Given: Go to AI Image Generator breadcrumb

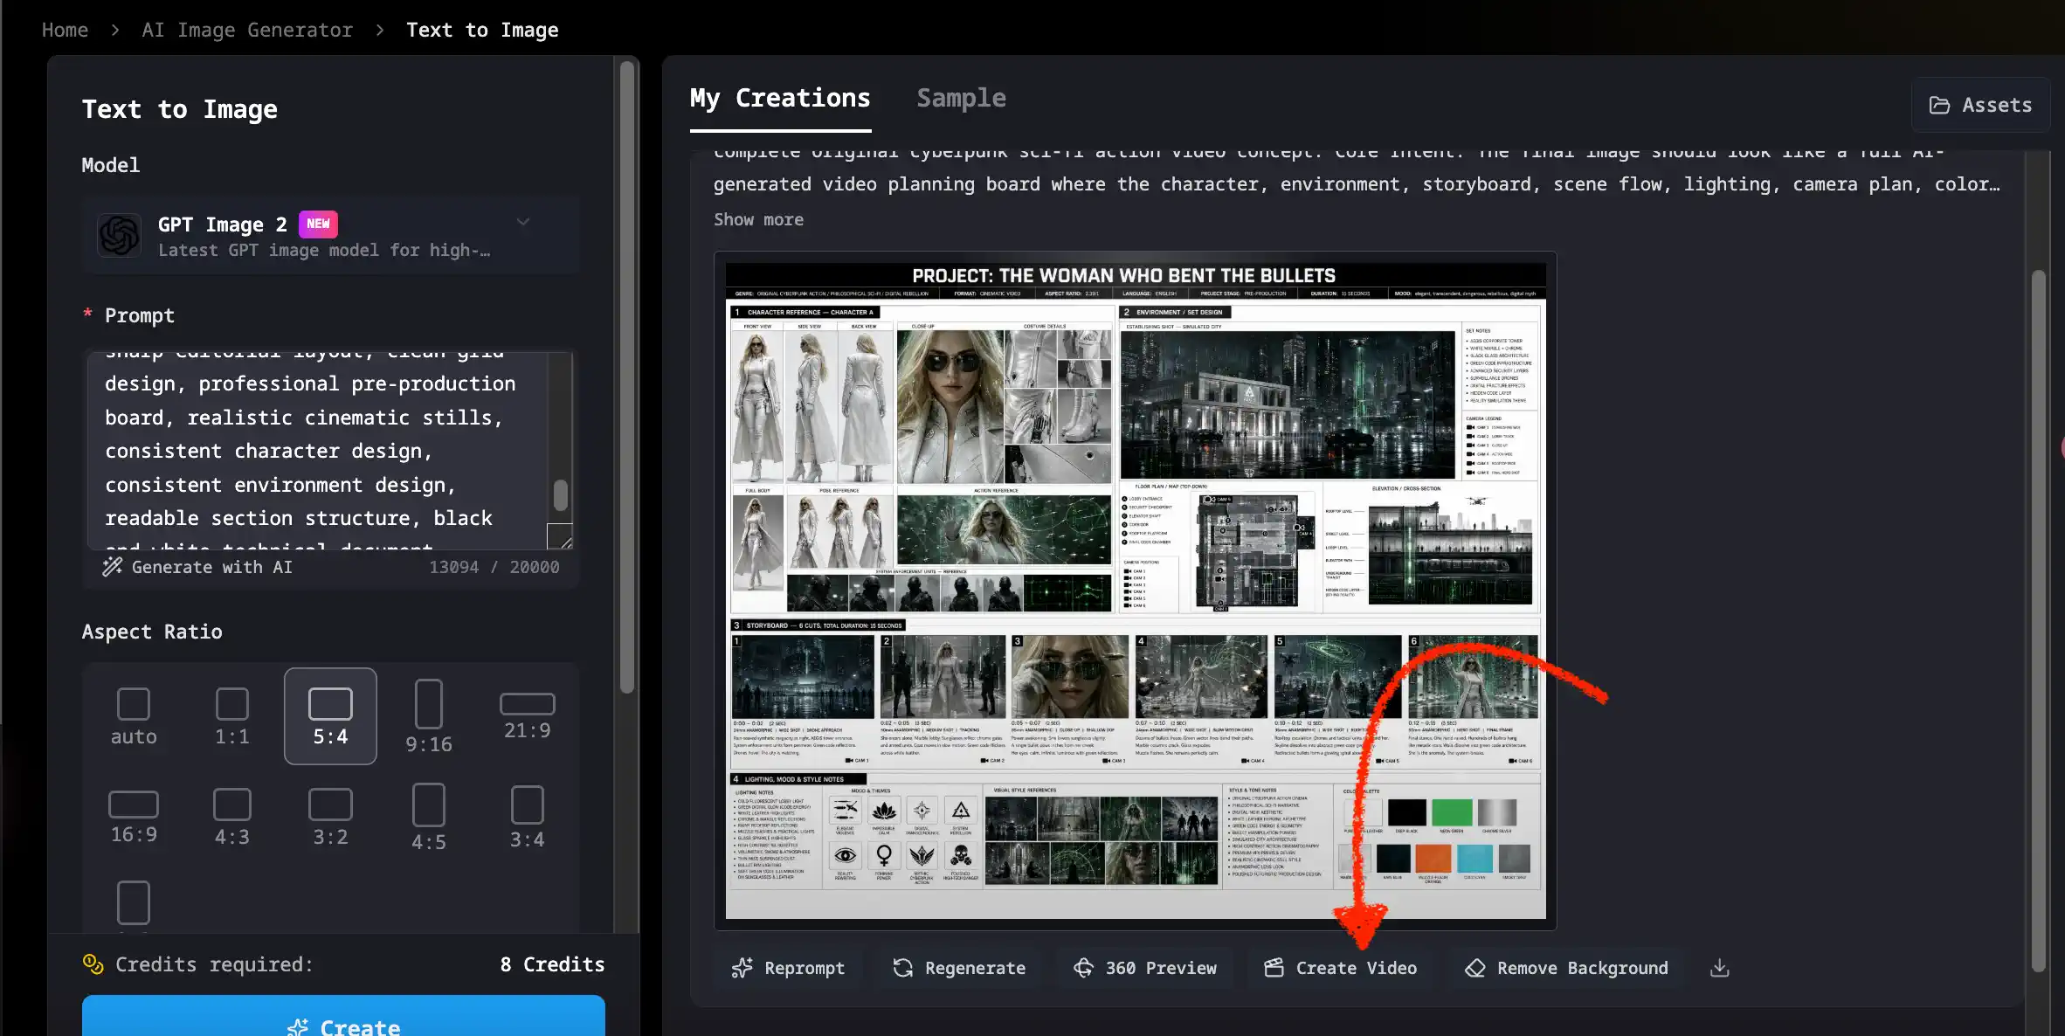Looking at the screenshot, I should pos(247,30).
